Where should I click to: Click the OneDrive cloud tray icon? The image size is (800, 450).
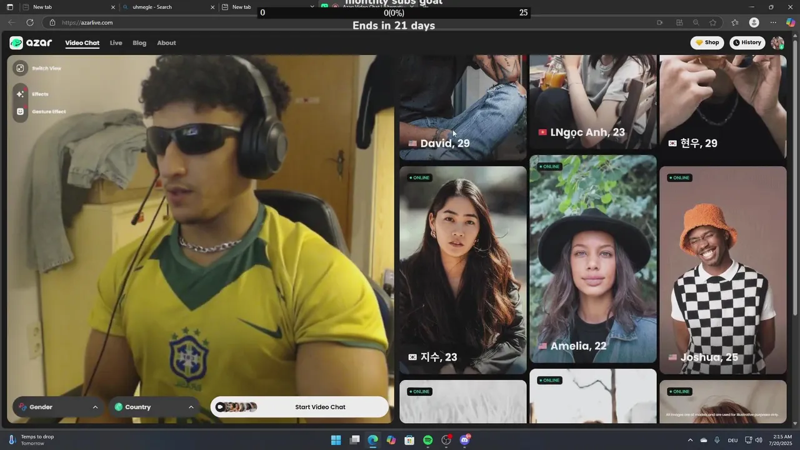pos(704,440)
